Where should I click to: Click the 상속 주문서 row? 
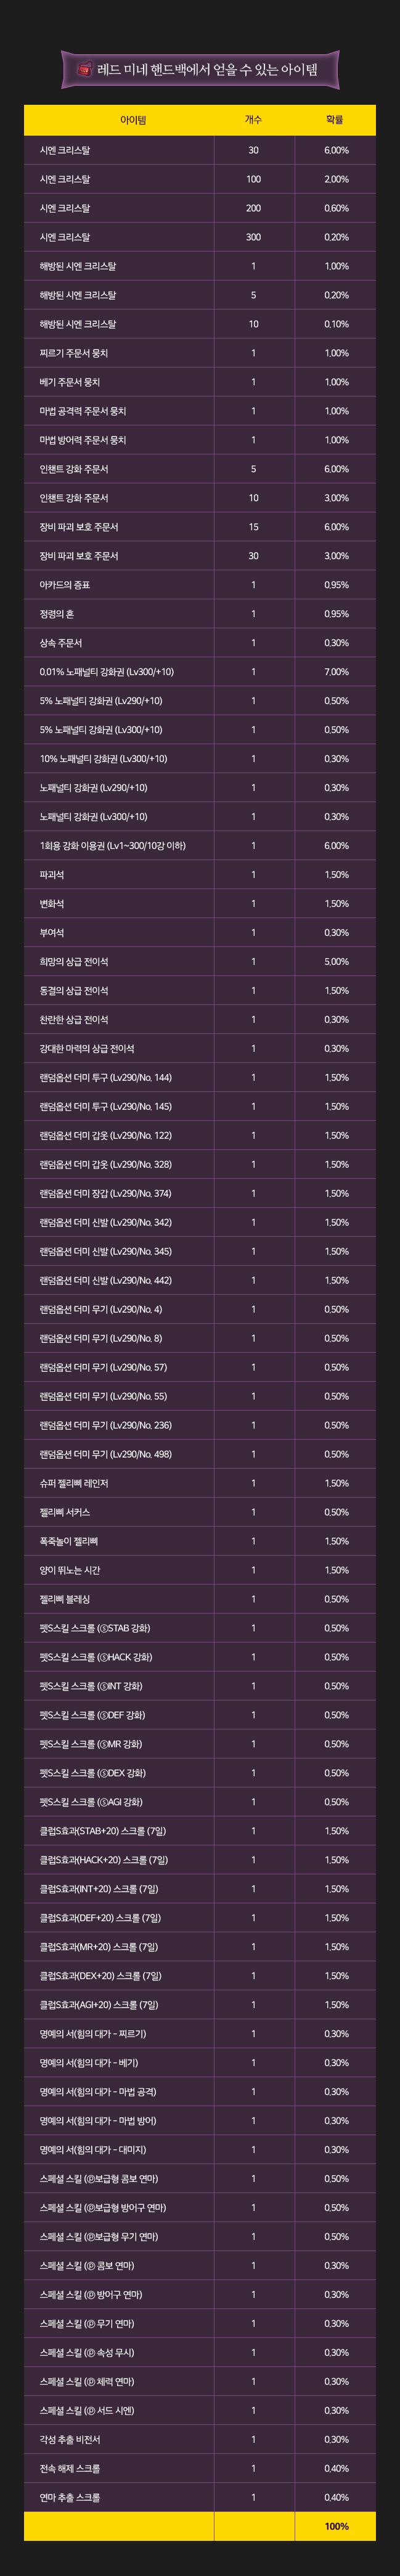pyautogui.click(x=200, y=643)
